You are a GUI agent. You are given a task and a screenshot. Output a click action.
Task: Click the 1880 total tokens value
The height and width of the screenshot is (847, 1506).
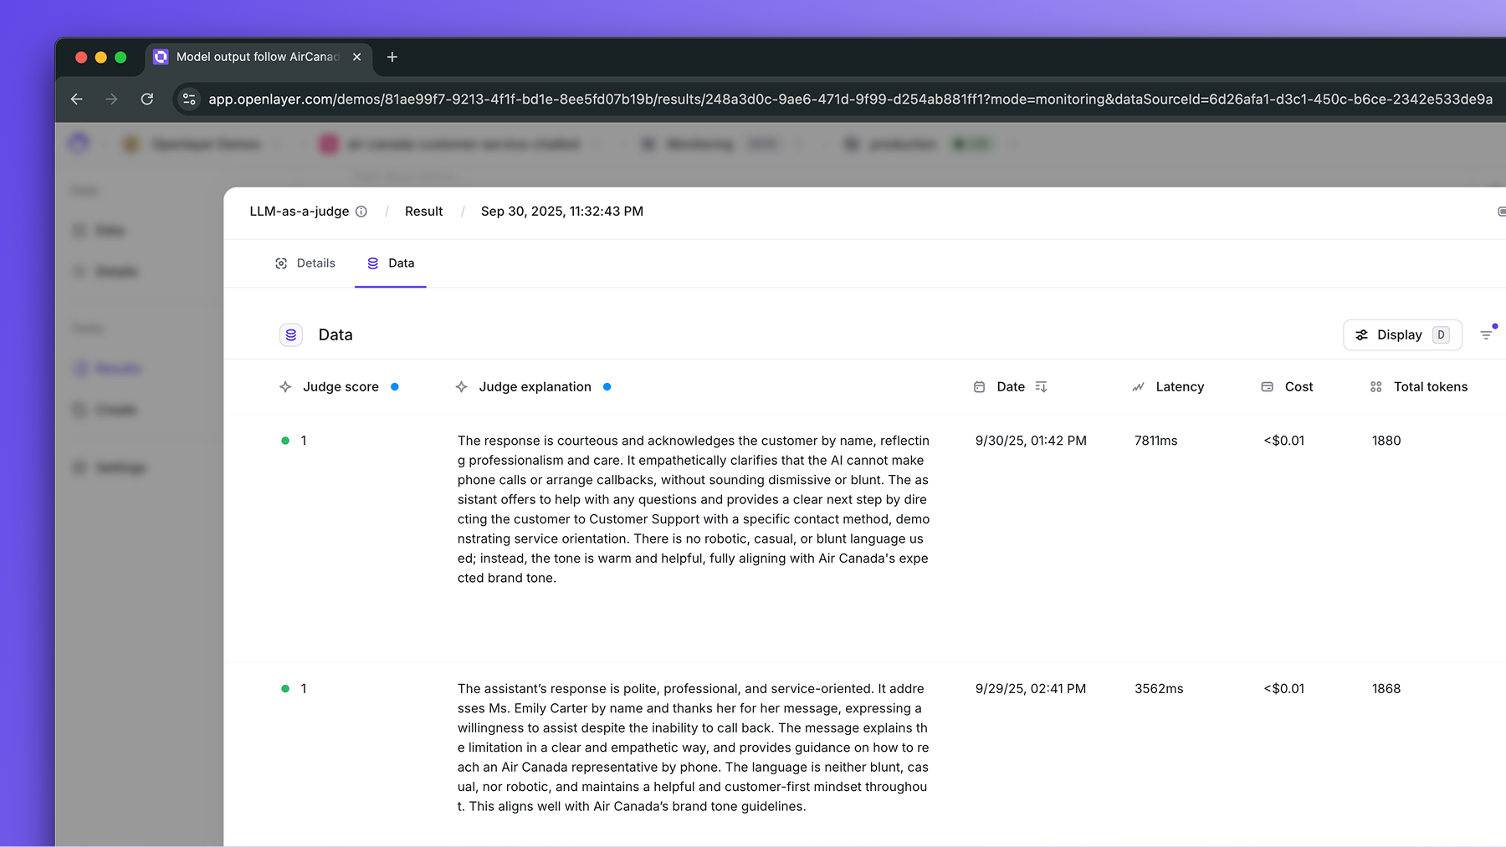click(x=1386, y=441)
